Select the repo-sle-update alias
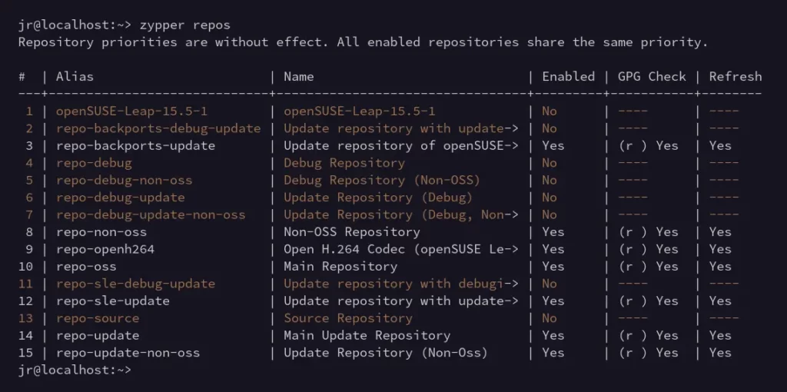 pos(112,301)
